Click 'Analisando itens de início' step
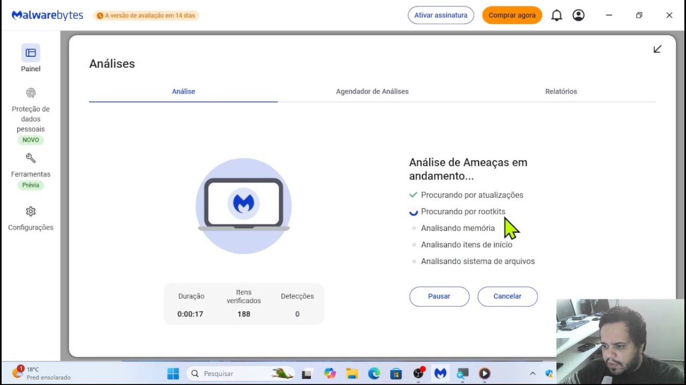Image resolution: width=686 pixels, height=385 pixels. tap(467, 245)
